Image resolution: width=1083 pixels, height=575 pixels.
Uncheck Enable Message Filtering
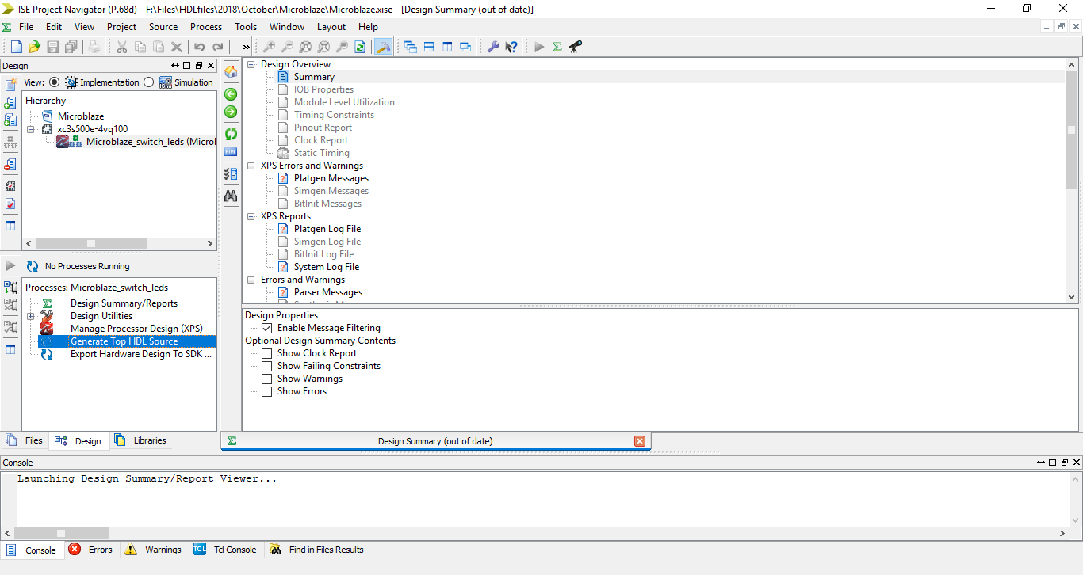tap(267, 328)
